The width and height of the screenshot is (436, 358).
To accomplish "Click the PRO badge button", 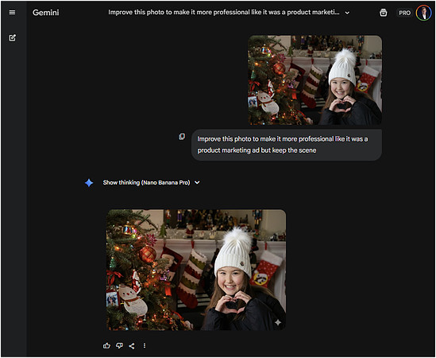I will tap(404, 13).
